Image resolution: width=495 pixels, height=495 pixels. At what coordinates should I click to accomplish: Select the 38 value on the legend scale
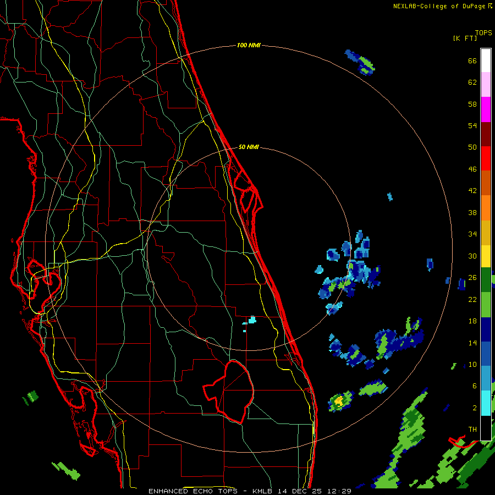click(472, 212)
